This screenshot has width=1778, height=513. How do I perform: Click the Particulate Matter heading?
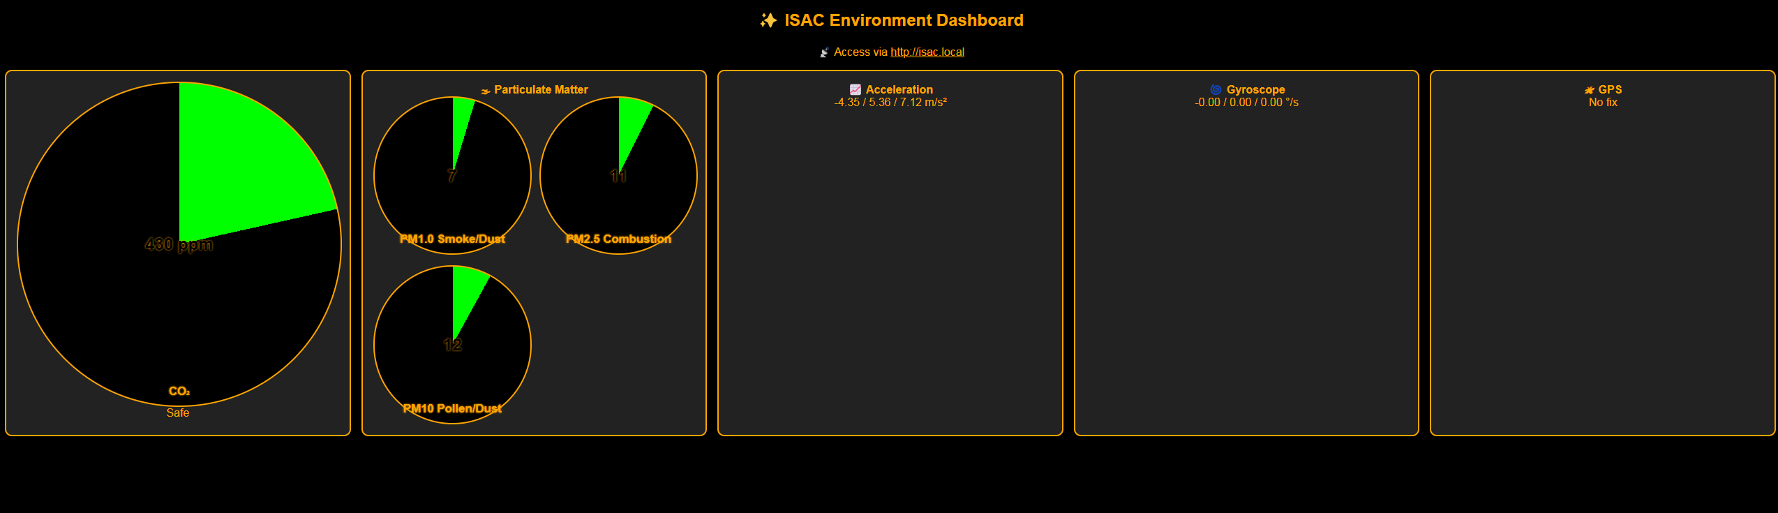541,90
